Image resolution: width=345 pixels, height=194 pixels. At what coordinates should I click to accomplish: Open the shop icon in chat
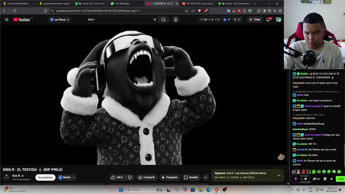click(325, 179)
